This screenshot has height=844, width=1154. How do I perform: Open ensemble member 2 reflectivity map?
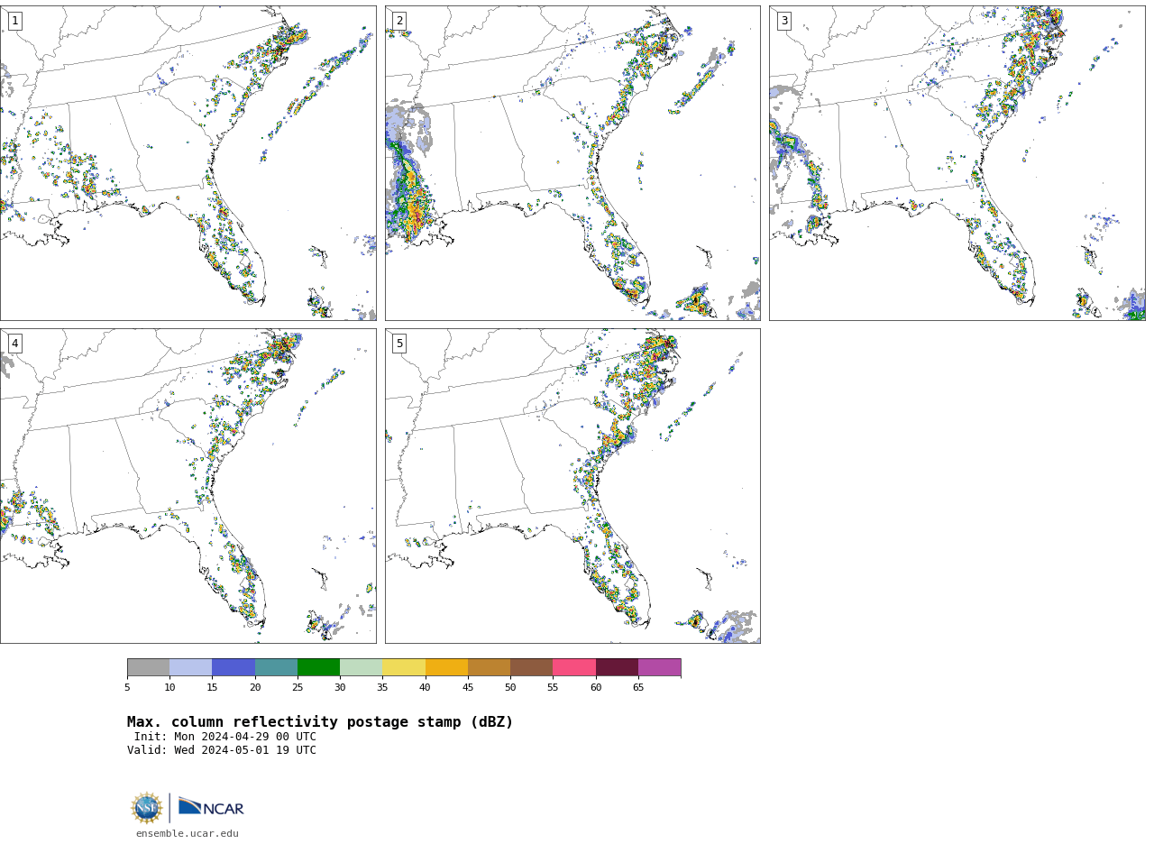572,163
